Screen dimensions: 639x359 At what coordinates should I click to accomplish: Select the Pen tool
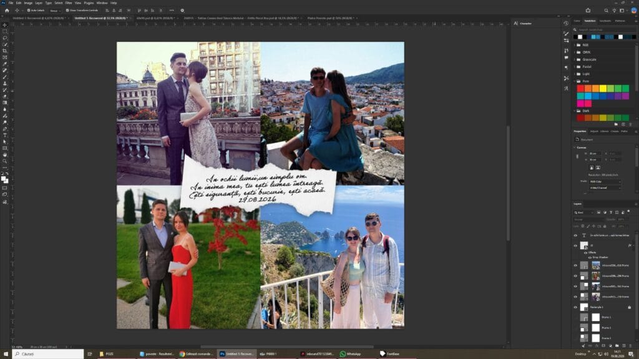(5, 128)
